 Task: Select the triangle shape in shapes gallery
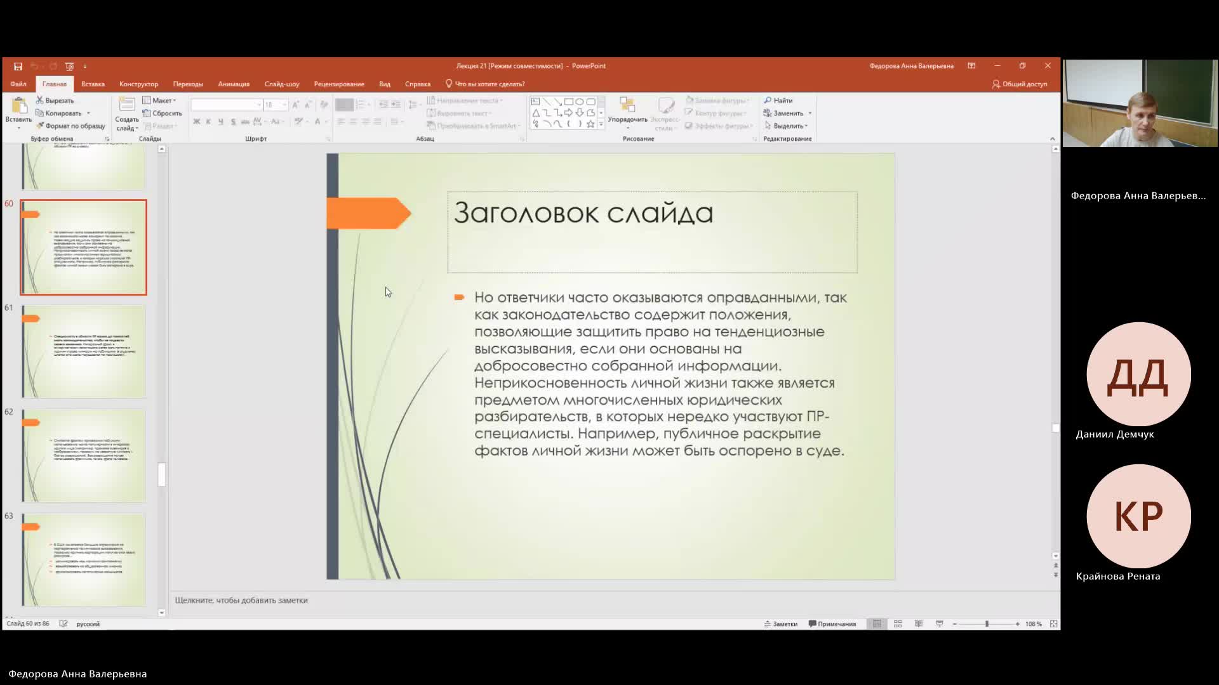(535, 113)
